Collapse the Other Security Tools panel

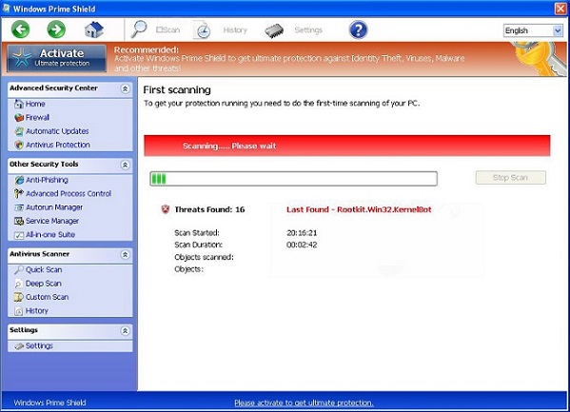[125, 165]
